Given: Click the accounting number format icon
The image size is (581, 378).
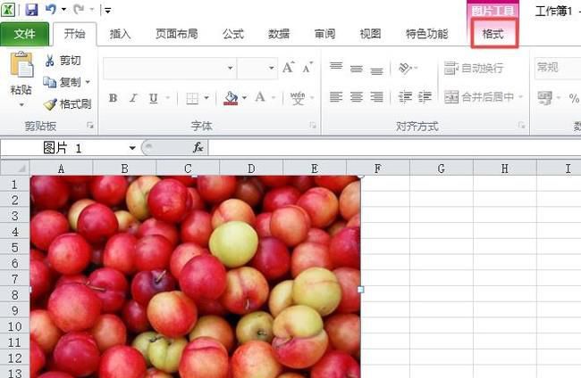Looking at the screenshot, I should 545,98.
